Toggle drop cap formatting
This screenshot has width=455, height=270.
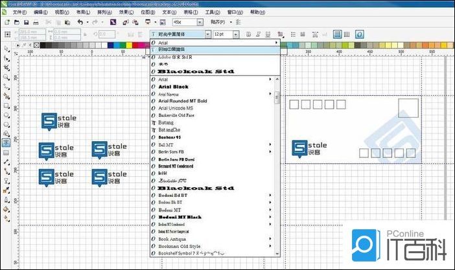point(303,34)
